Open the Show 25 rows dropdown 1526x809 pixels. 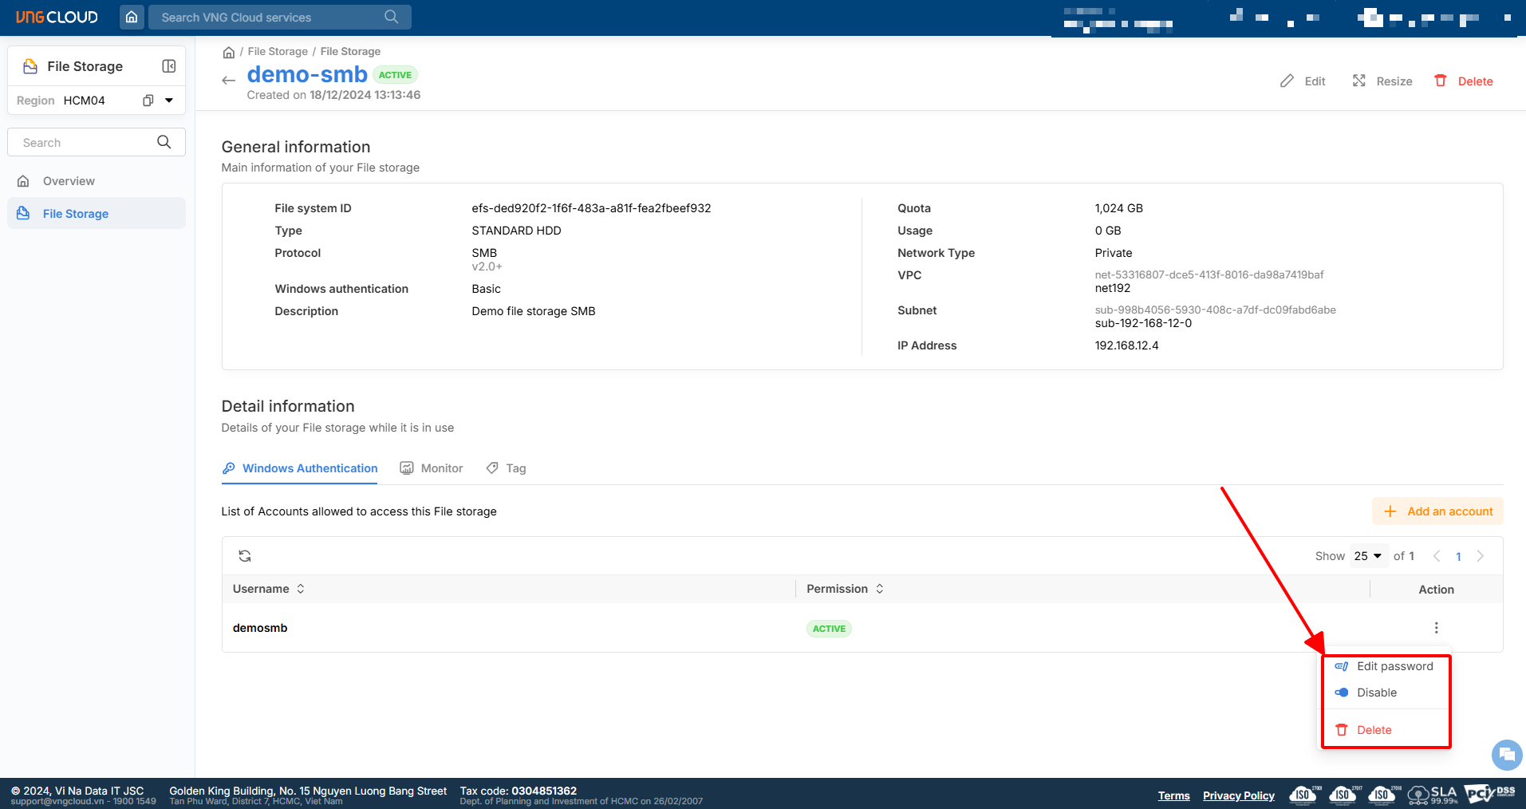(x=1367, y=556)
